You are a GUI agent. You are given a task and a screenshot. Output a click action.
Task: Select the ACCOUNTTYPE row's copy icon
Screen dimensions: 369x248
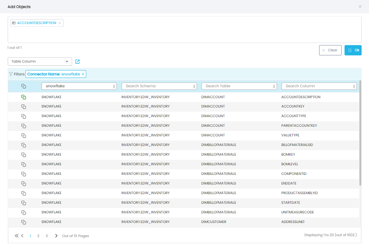click(23, 116)
